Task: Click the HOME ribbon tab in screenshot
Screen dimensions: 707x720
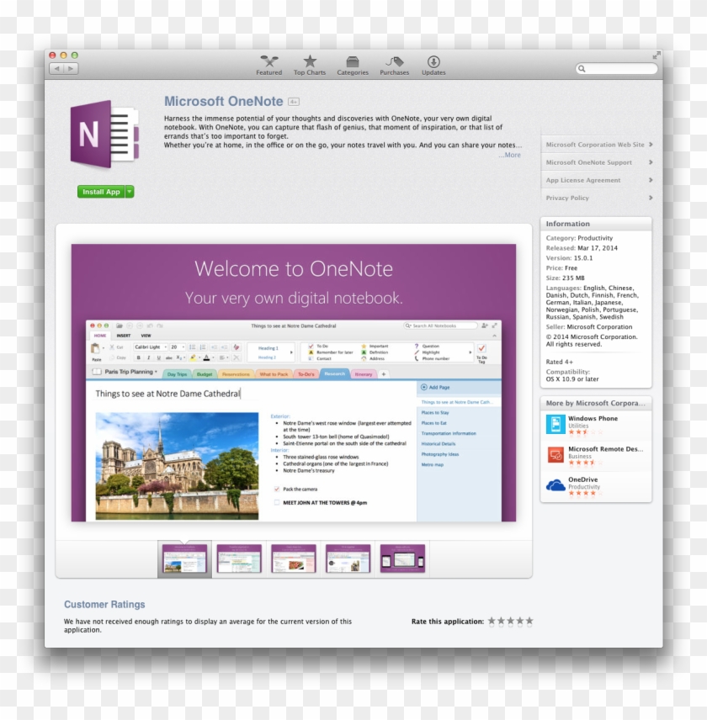Action: (99, 336)
